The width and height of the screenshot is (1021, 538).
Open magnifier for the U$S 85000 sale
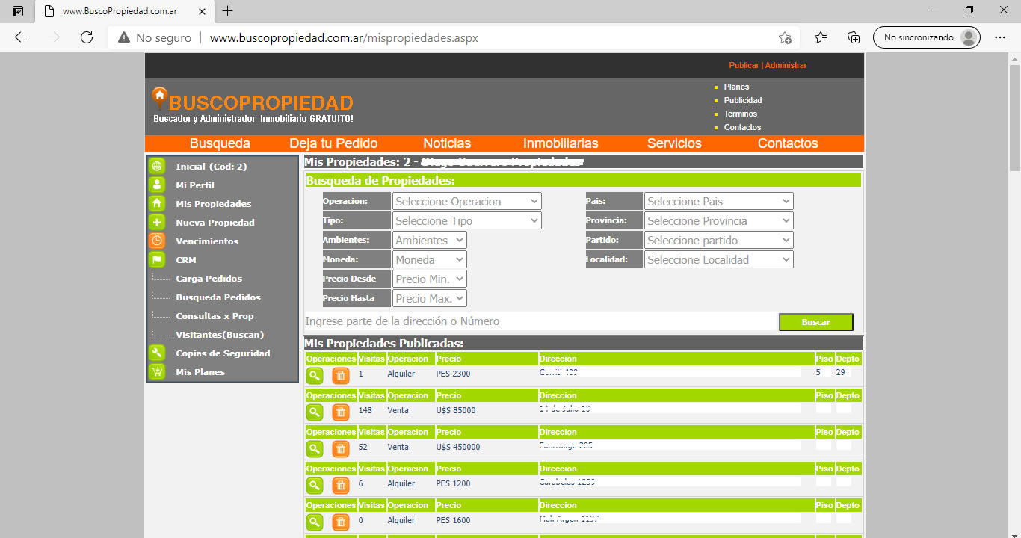coord(315,412)
